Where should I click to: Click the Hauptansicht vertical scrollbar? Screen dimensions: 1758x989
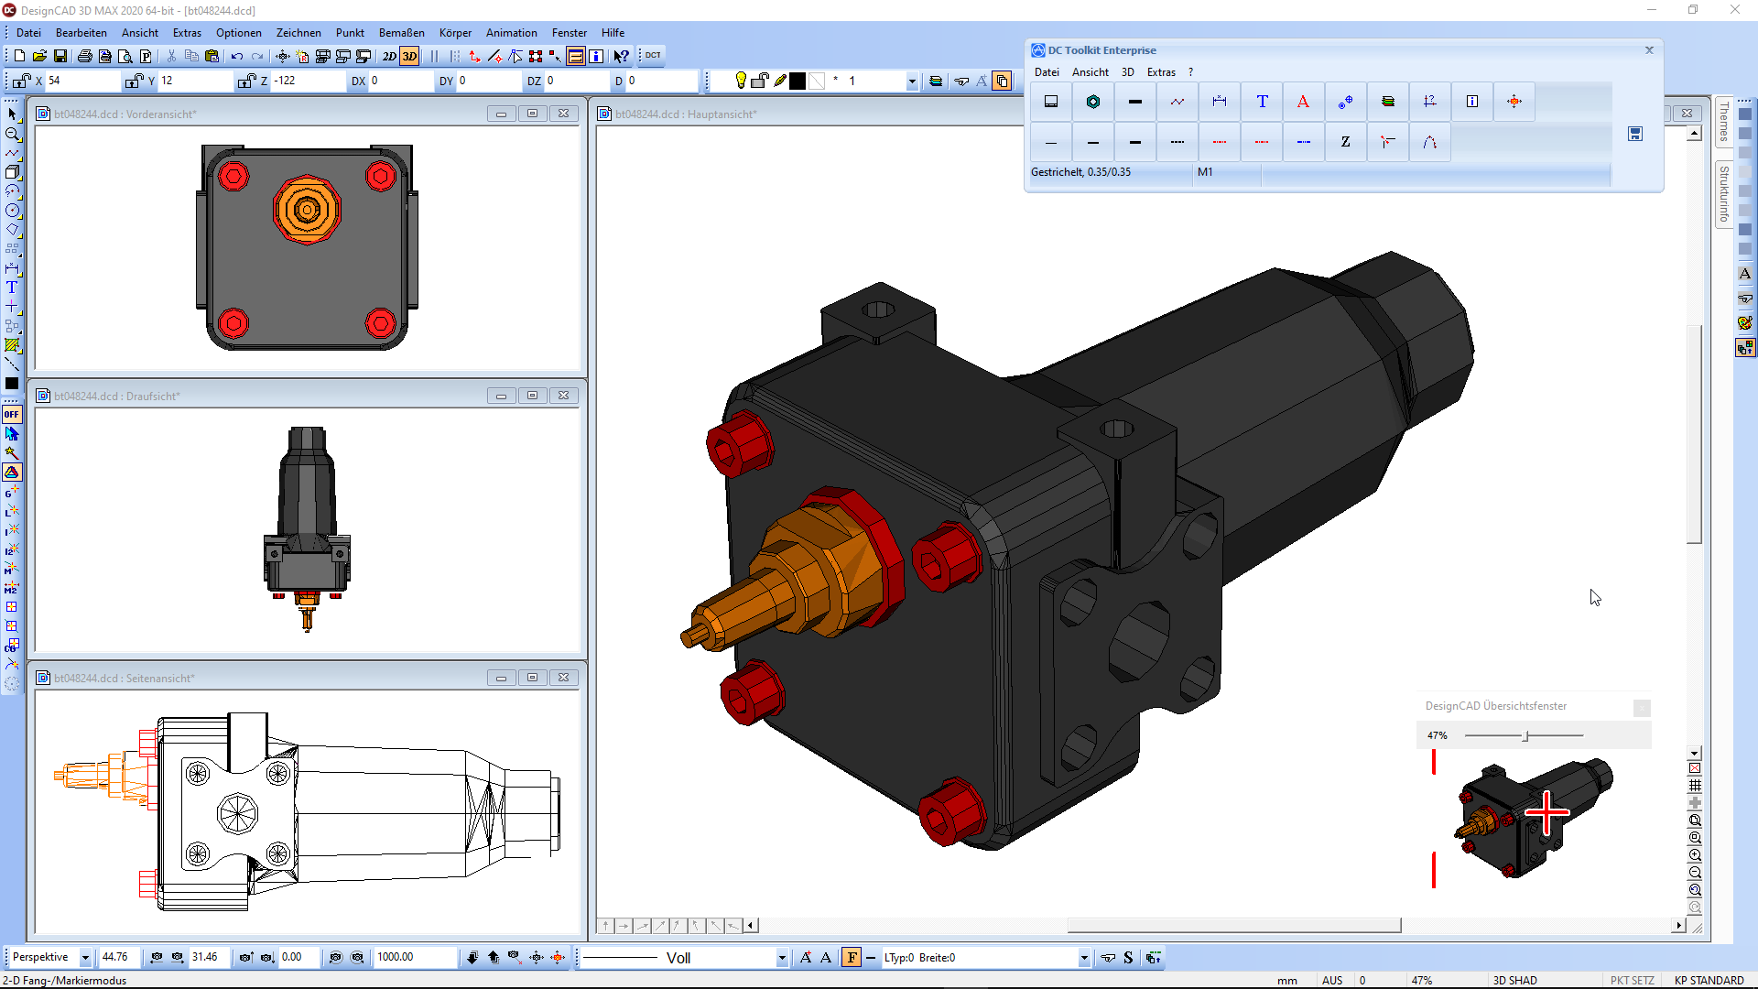(x=1694, y=435)
